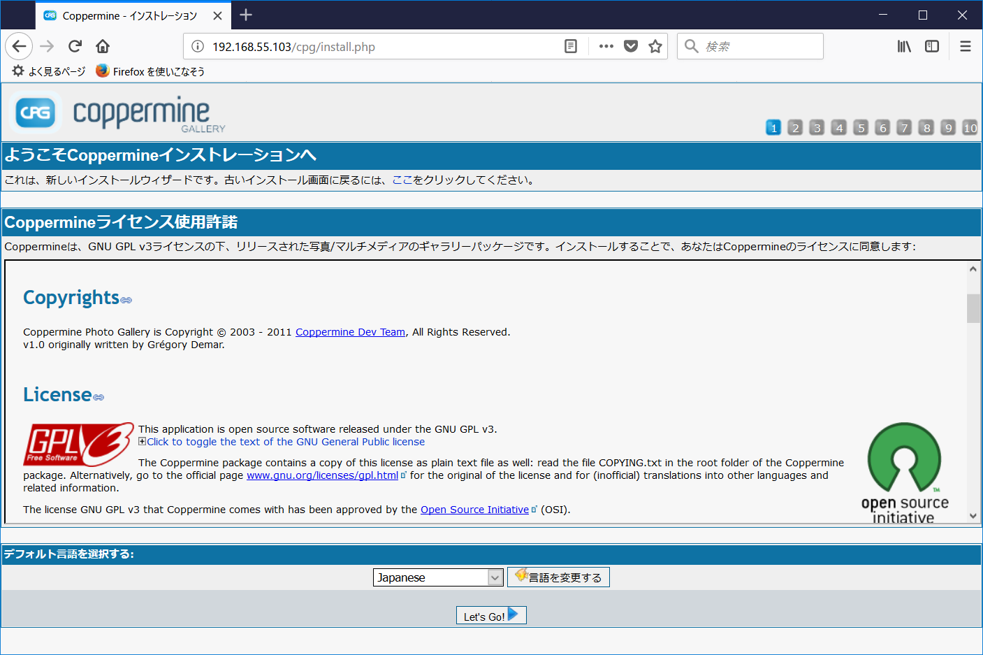Save the page to Pocket
Screen dimensions: 983x655
point(631,46)
